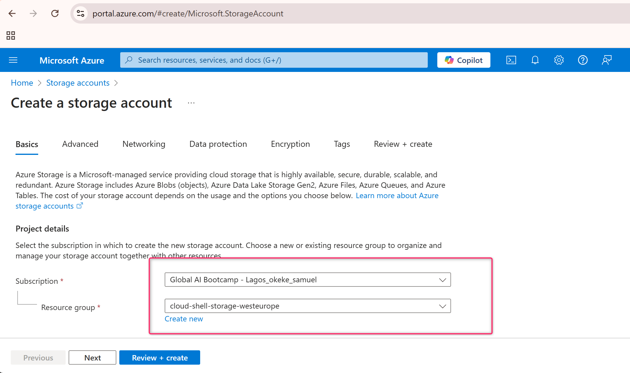Screen dimensions: 630x373
Task: Switch to the Encryption tab
Action: pos(290,144)
